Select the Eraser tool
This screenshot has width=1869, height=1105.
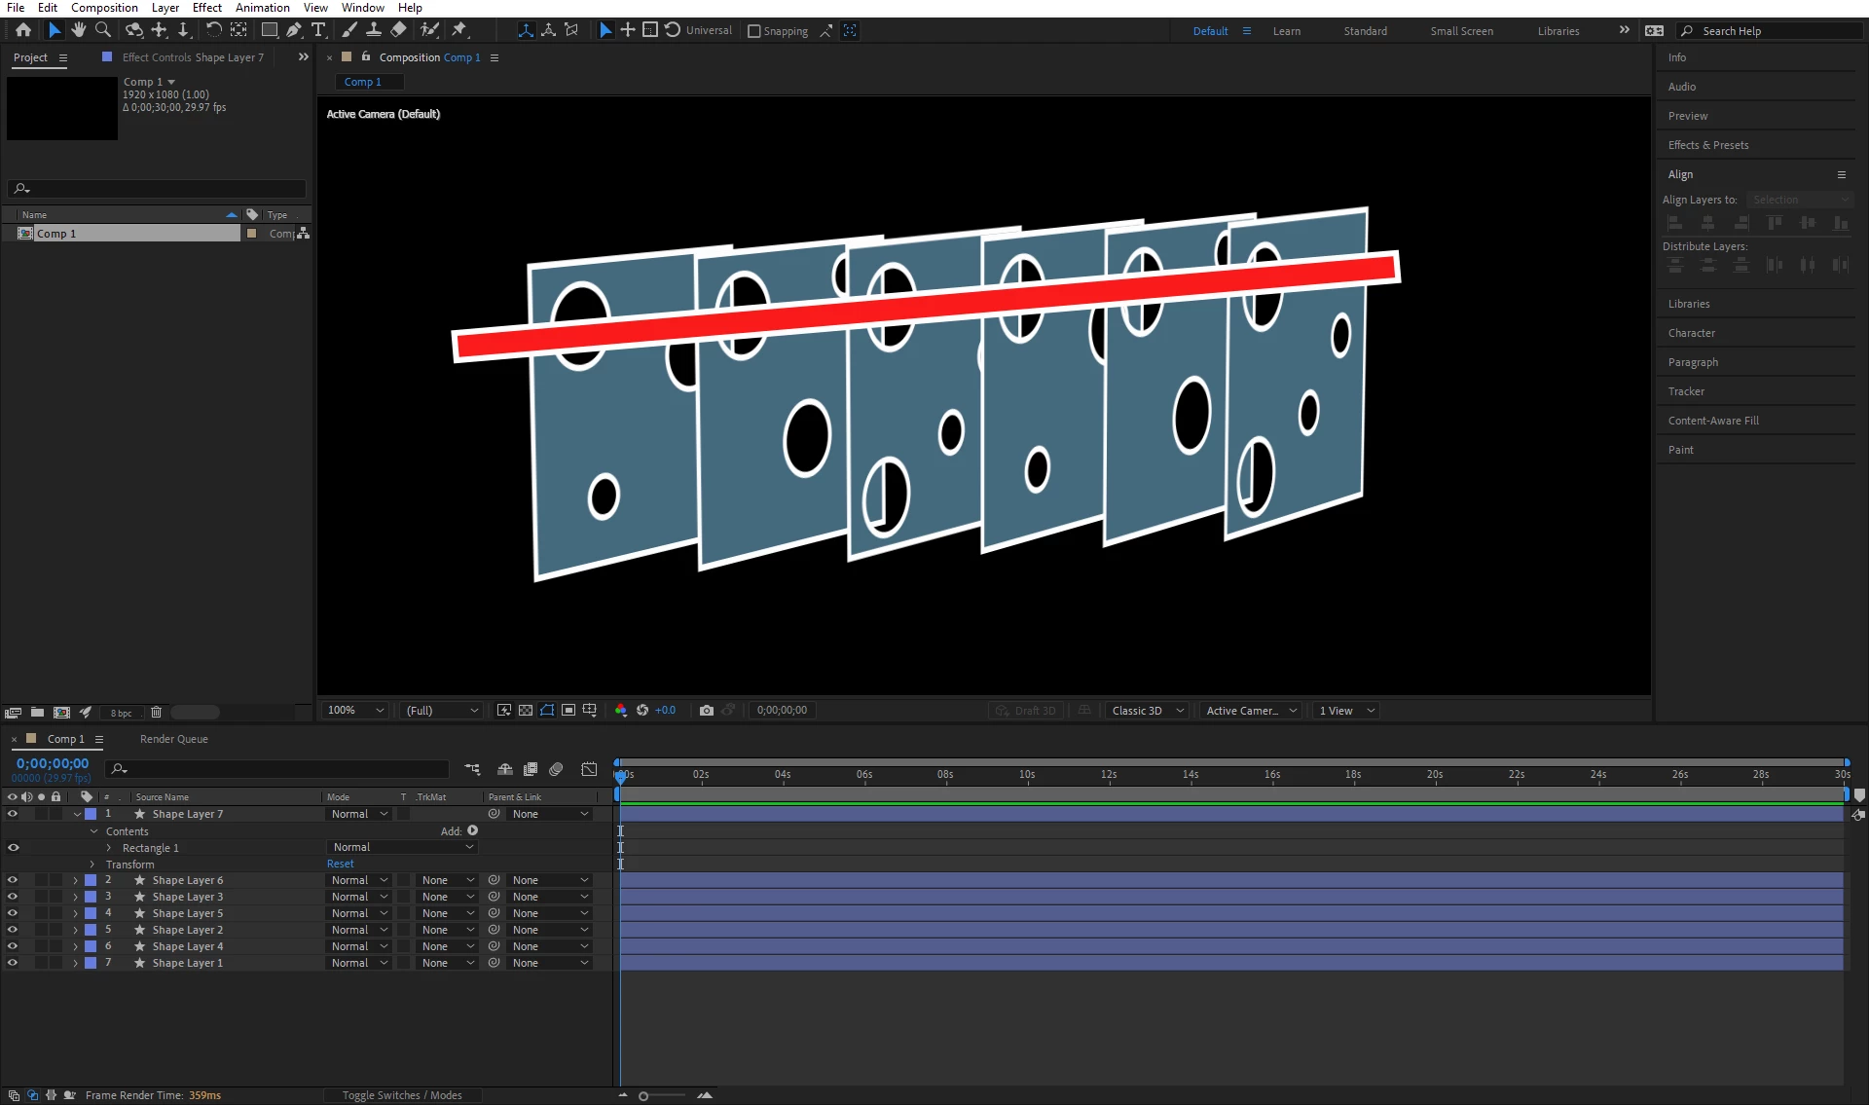pos(398,30)
